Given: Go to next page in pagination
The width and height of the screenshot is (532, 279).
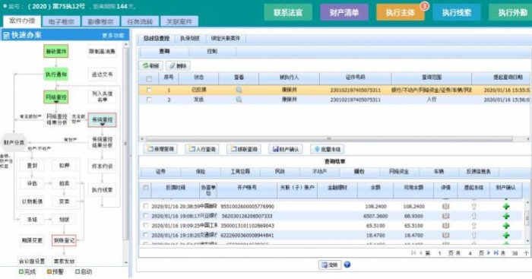Looking at the screenshot, I should point(489,253).
